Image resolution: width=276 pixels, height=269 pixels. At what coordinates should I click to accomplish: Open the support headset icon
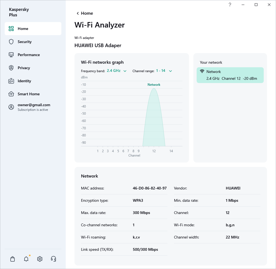[53, 259]
